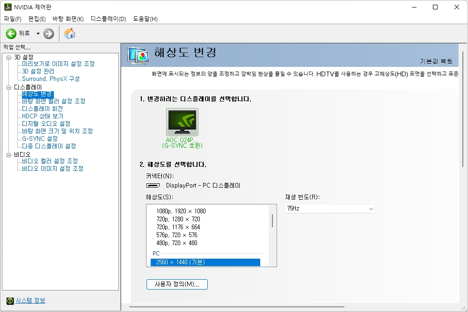Collapse the 비디오 tree node

click(9, 155)
